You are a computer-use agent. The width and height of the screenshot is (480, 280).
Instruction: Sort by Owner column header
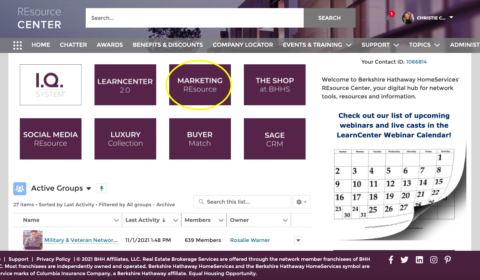pos(239,220)
